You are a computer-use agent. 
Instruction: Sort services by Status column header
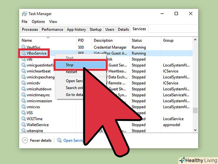(x=137, y=40)
